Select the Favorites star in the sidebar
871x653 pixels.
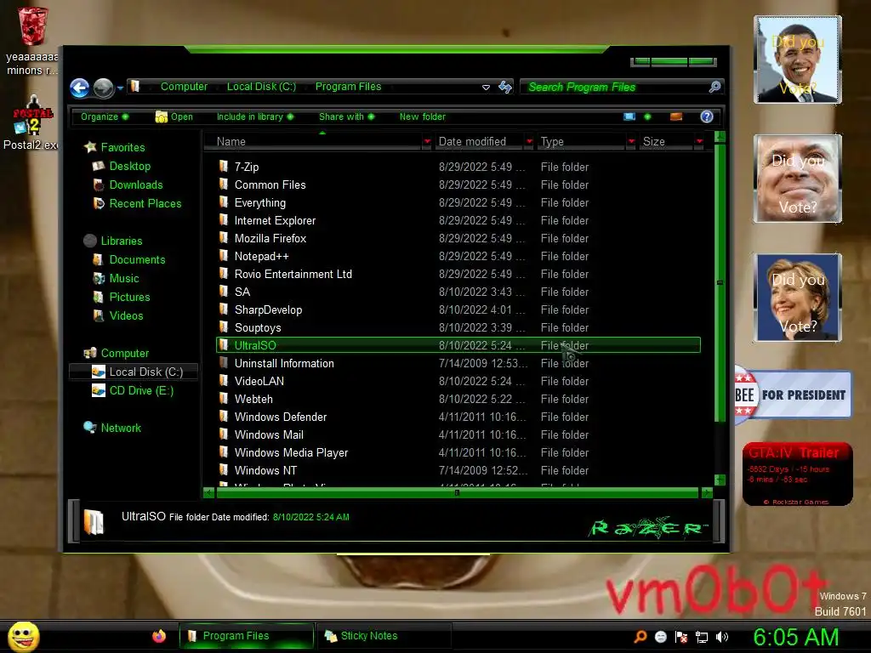(x=90, y=147)
